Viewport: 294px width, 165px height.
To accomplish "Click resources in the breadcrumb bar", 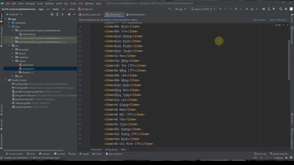I will click(96, 149).
